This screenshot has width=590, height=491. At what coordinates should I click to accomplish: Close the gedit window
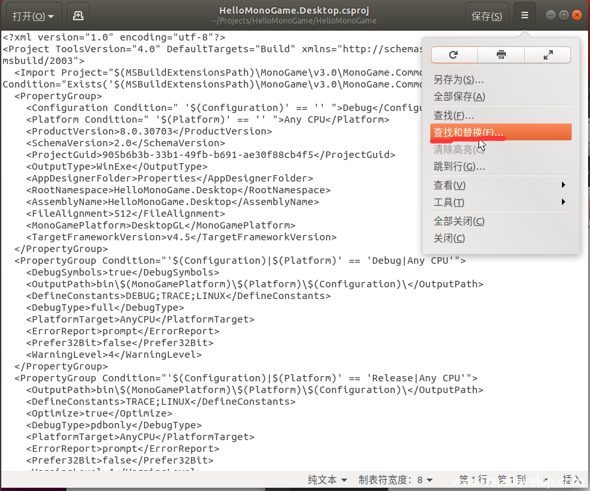click(578, 15)
